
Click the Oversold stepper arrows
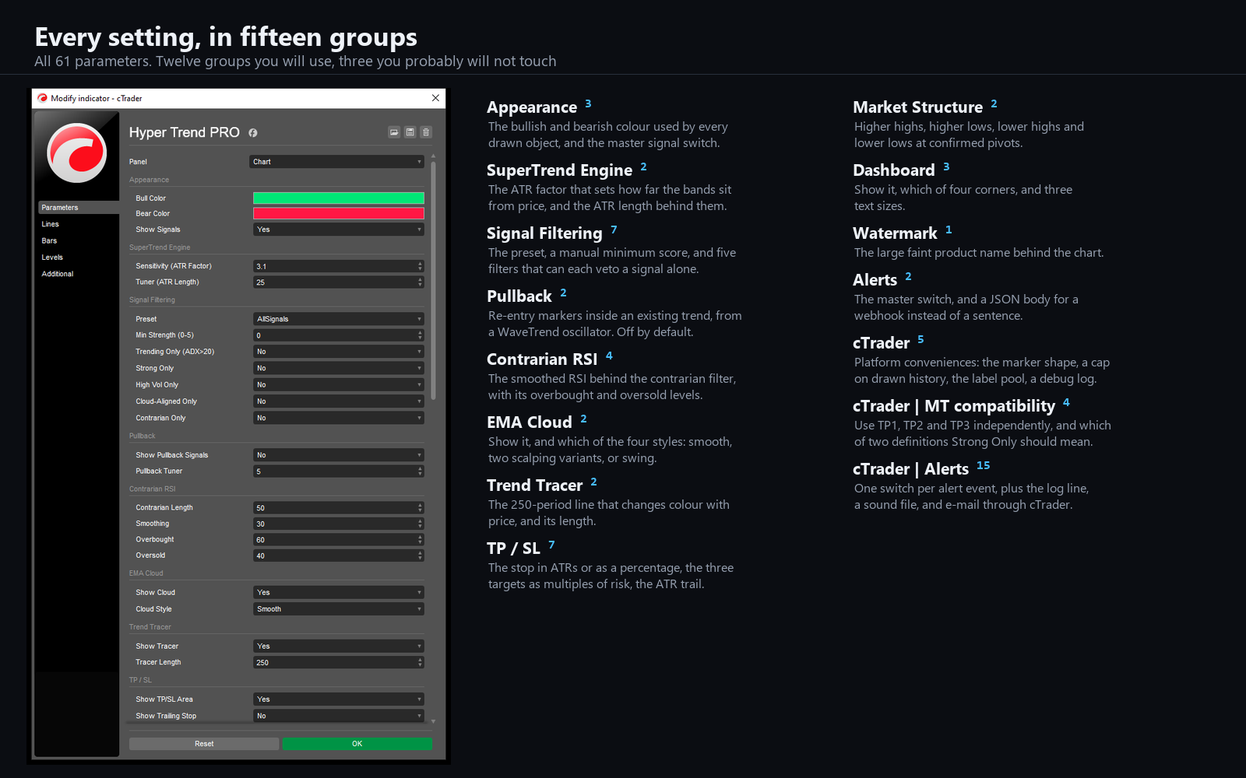click(x=420, y=555)
